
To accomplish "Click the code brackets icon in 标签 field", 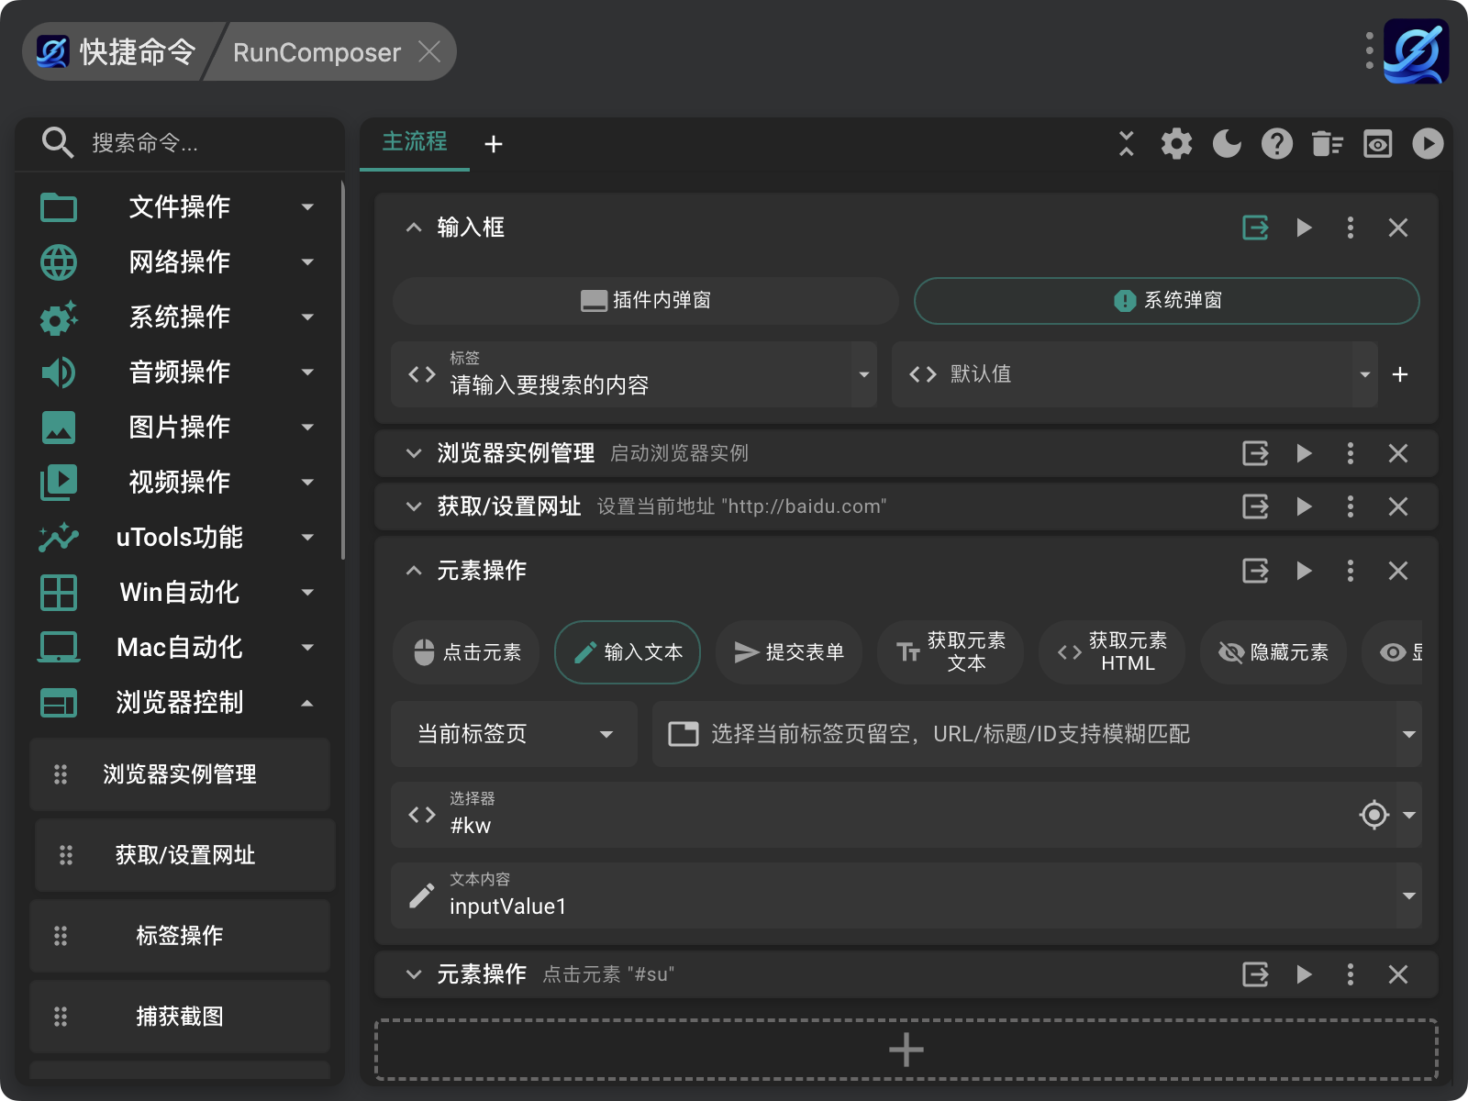I will pyautogui.click(x=422, y=374).
